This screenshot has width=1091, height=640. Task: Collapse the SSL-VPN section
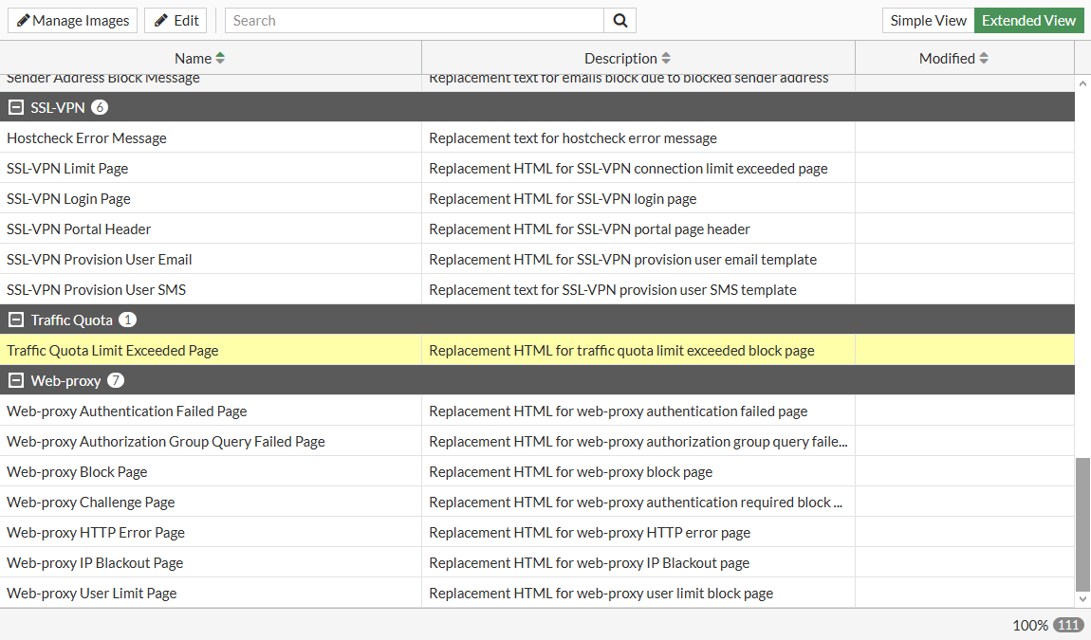[15, 107]
